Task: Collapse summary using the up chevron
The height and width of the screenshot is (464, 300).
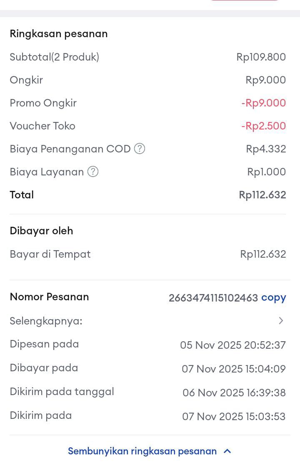Action: tap(227, 451)
